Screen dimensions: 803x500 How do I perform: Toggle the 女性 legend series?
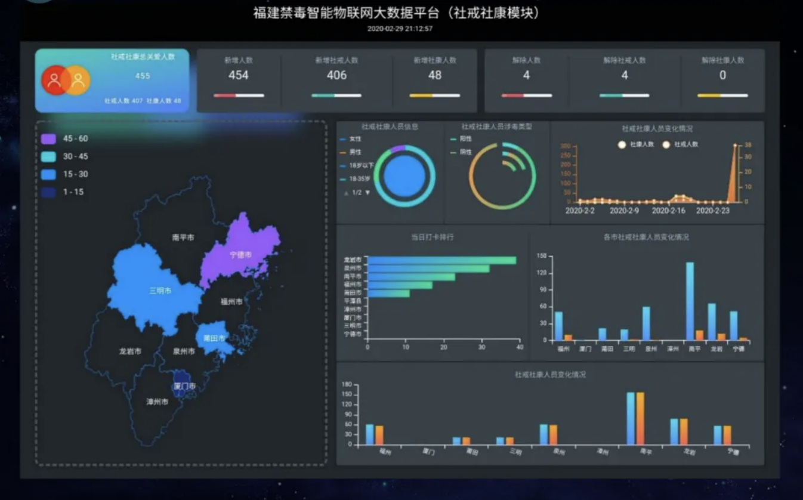pyautogui.click(x=351, y=138)
